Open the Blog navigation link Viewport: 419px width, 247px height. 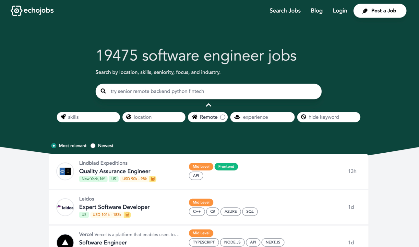[x=317, y=11]
